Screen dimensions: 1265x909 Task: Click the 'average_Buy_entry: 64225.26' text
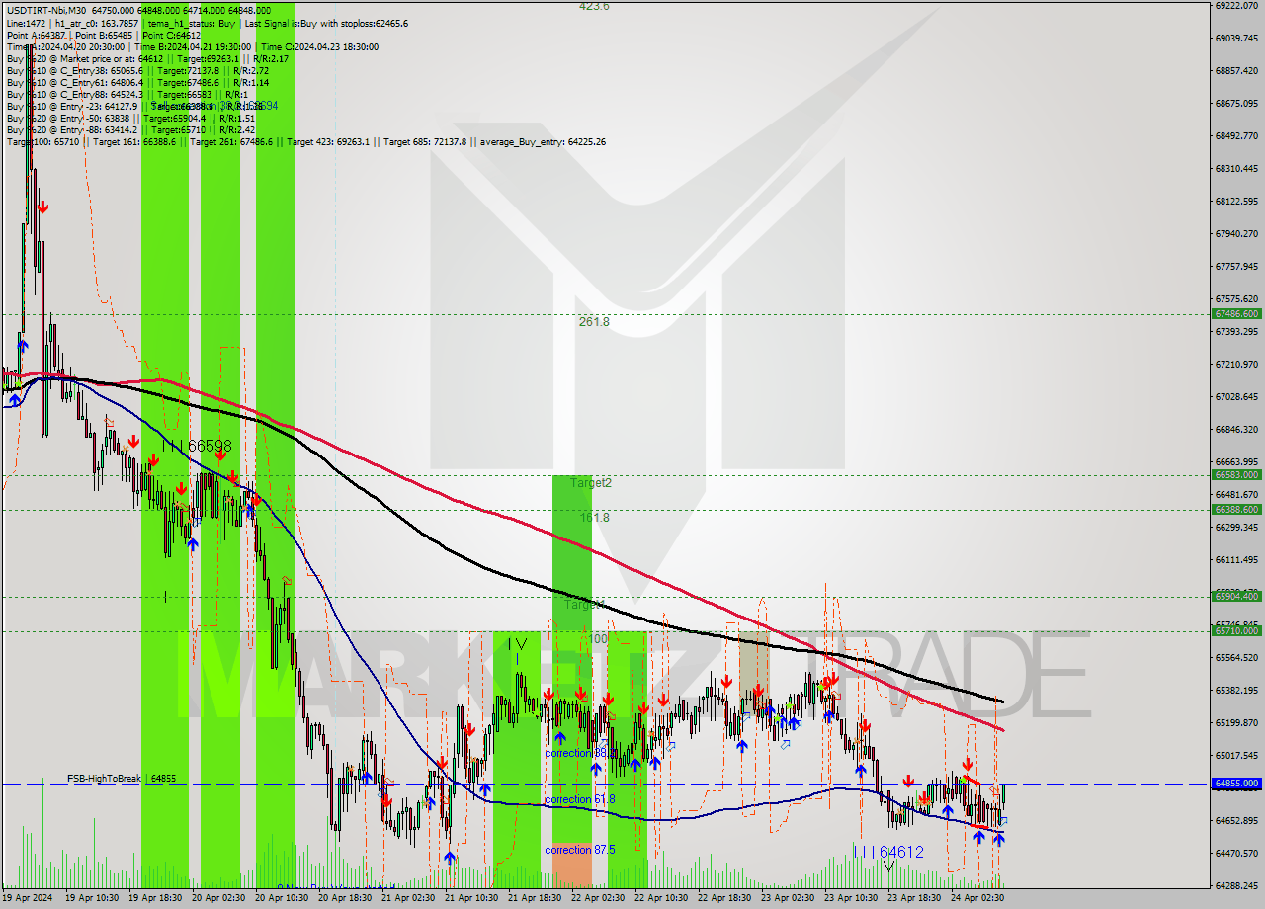click(x=545, y=141)
